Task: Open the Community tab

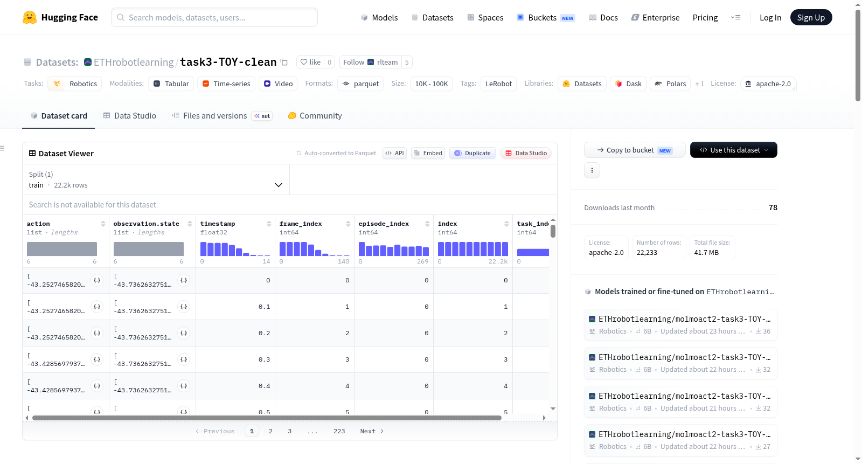Action: (x=315, y=116)
